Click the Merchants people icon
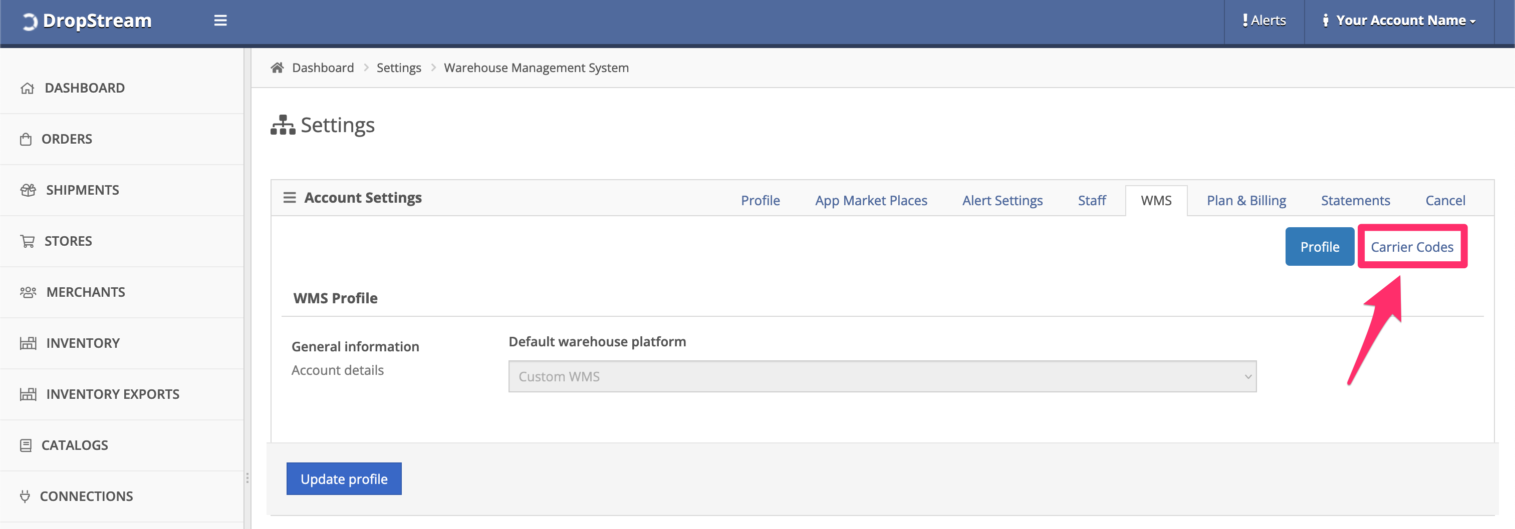 tap(28, 292)
